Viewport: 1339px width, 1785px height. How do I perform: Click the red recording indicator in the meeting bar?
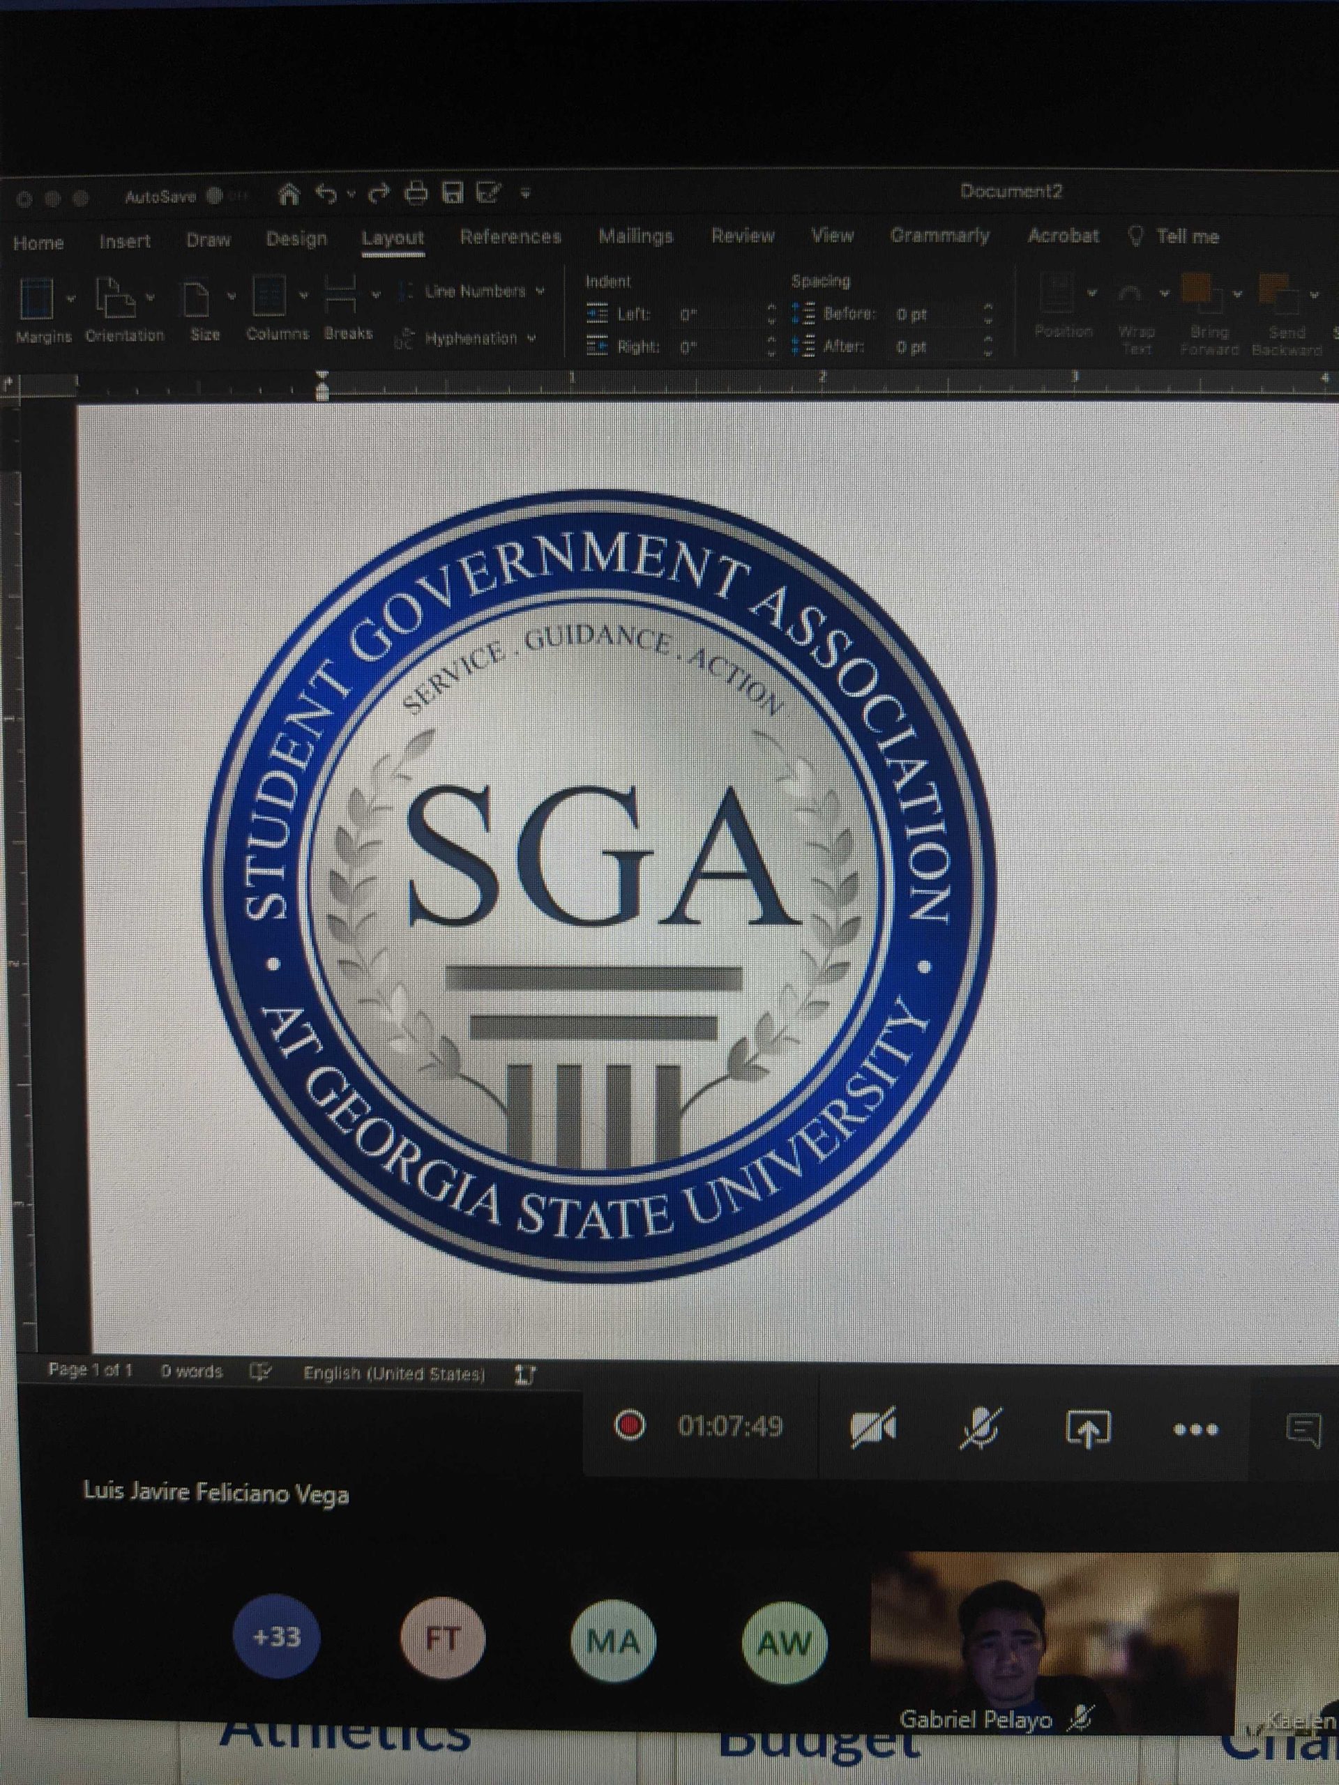(x=630, y=1425)
